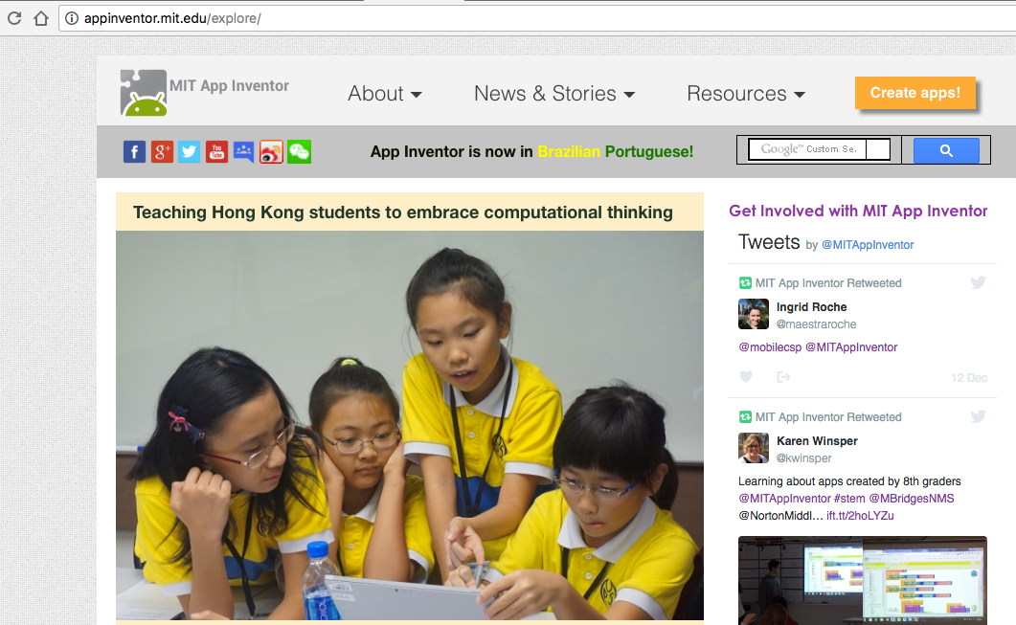Viewport: 1016px width, 625px height.
Task: Click the 'MIT App Inventor Retweeted' label above Karen Winsper
Action: pos(828,417)
